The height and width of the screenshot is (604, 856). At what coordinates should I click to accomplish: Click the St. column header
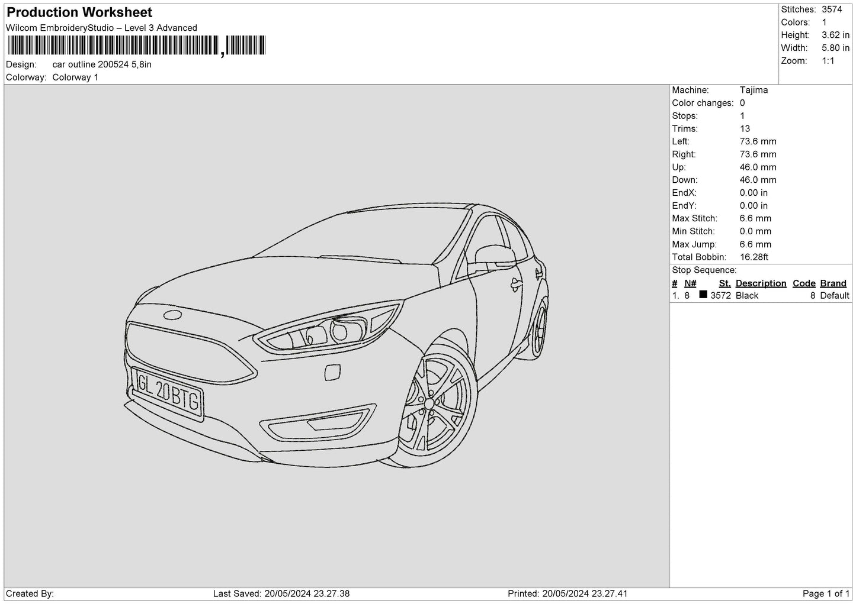pyautogui.click(x=724, y=283)
